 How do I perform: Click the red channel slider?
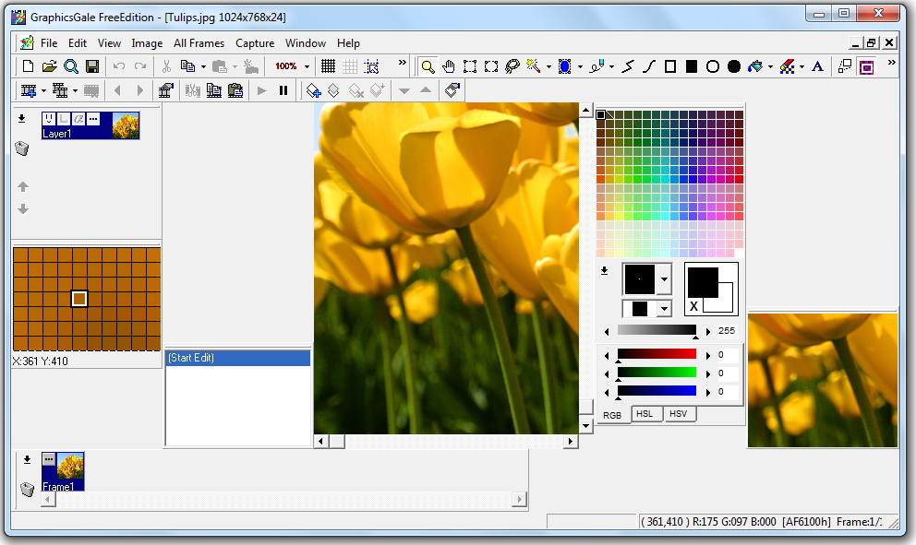[x=657, y=354]
